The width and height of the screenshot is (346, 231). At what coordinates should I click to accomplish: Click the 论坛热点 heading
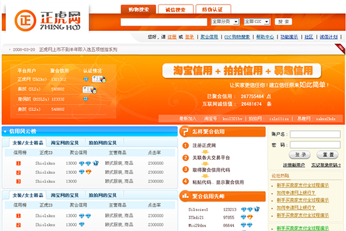point(280,176)
